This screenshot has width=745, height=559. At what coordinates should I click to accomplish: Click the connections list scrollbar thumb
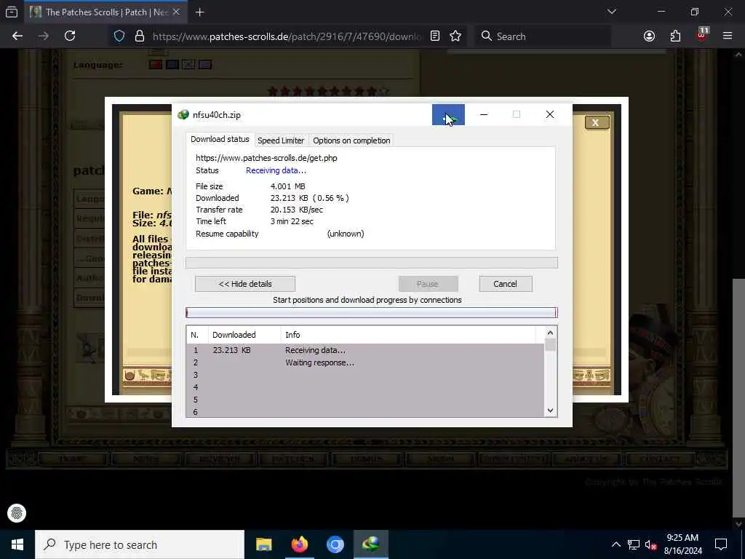pyautogui.click(x=550, y=345)
